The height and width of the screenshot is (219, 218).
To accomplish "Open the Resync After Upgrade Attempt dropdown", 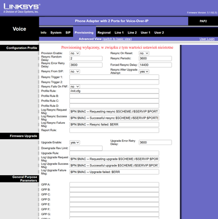I will pyautogui.click(x=144, y=72).
